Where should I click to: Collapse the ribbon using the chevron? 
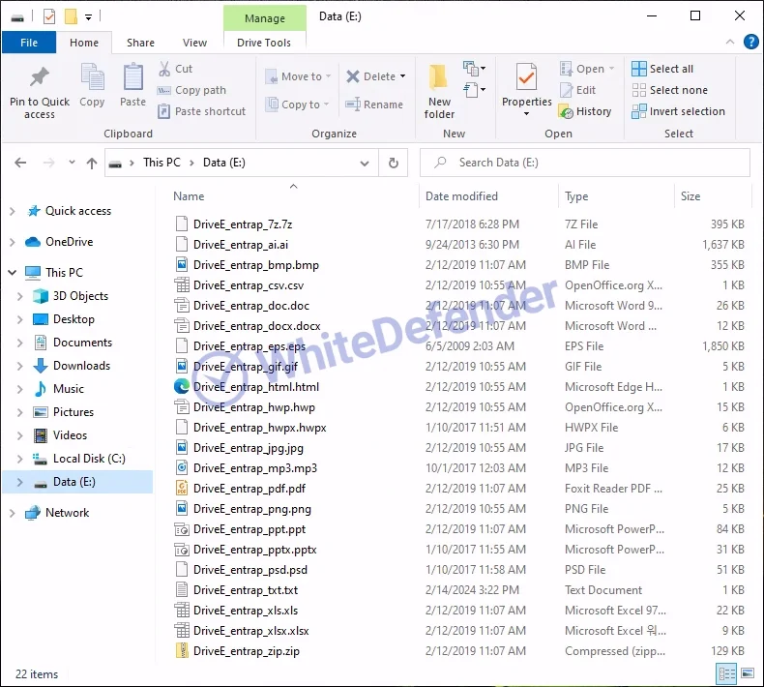tap(732, 43)
